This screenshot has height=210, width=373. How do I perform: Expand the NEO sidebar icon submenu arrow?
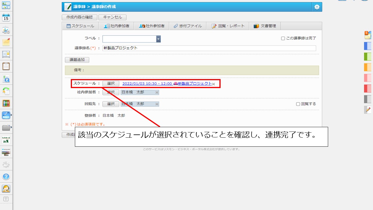[11, 116]
